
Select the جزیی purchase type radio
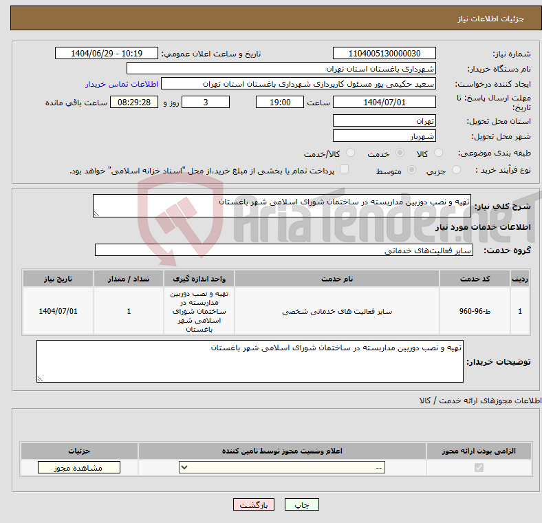(456, 169)
